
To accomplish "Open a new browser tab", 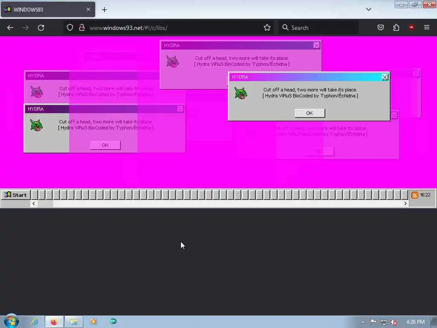I will [104, 10].
